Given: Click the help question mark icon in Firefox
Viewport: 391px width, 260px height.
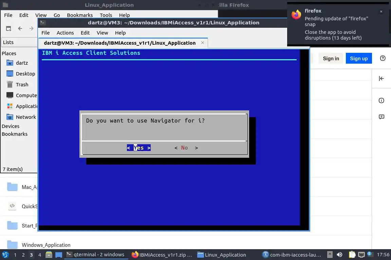Looking at the screenshot, I should [x=383, y=58].
